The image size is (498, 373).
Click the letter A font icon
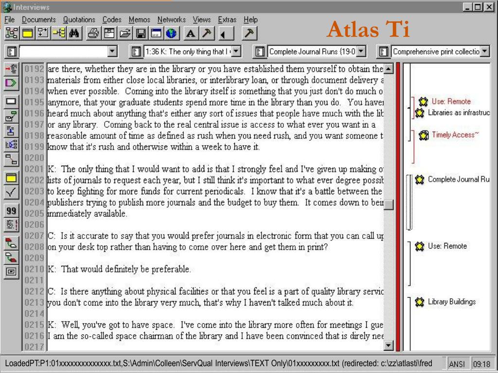191,33
